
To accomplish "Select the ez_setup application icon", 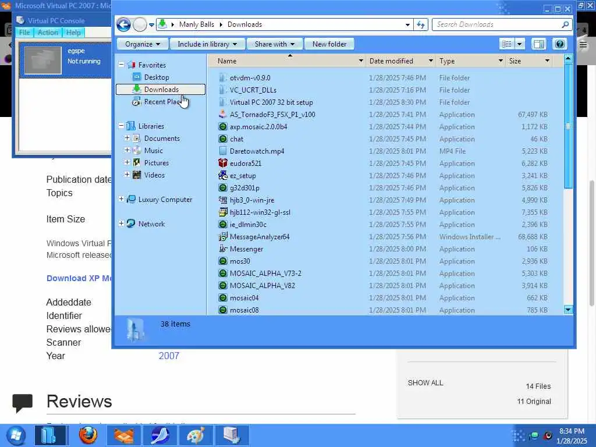I will click(x=223, y=176).
